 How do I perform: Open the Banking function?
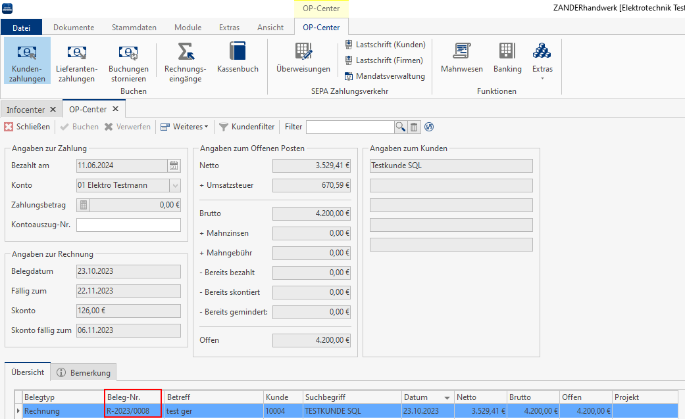[507, 58]
